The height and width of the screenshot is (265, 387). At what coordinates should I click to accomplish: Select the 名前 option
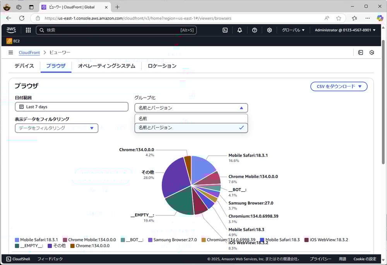[191, 119]
